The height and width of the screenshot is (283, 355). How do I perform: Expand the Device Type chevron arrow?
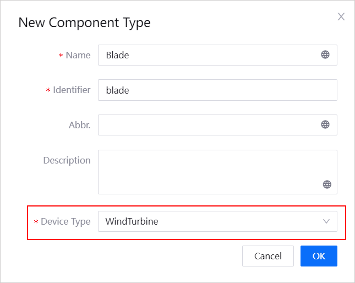(x=326, y=221)
